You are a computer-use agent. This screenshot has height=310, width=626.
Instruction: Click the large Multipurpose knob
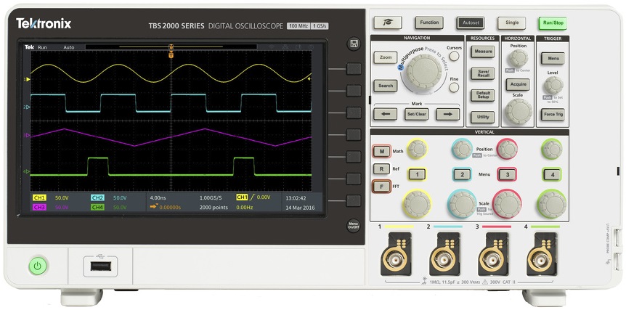423,72
